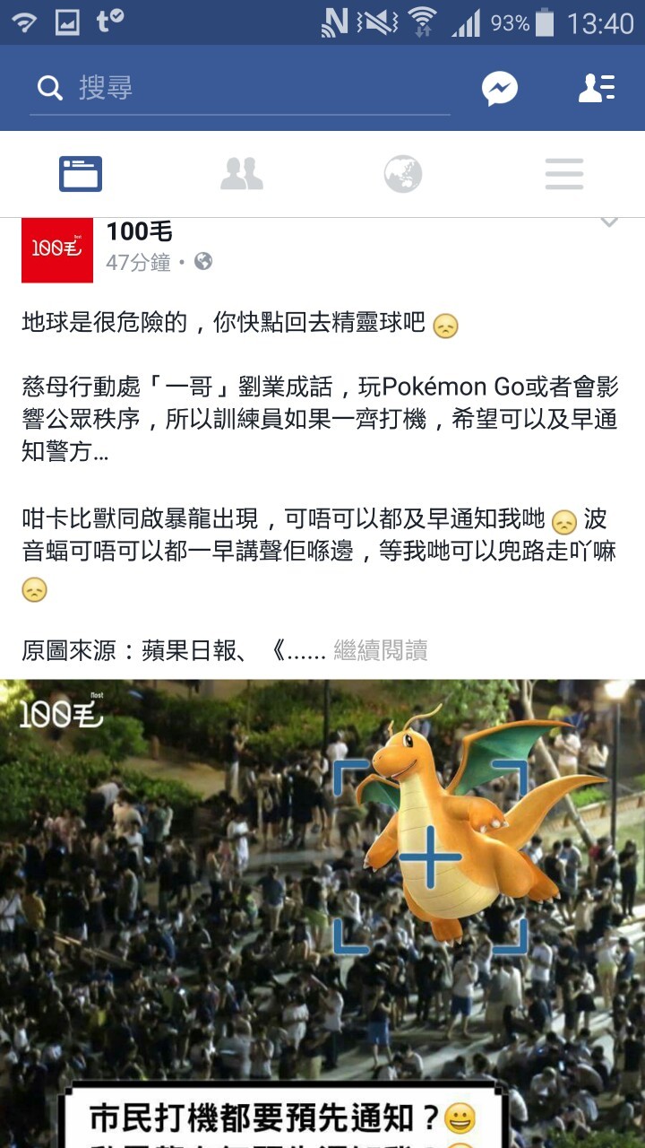Viewport: 645px width, 1148px height.
Task: Switch to the Friends tab
Action: click(242, 174)
